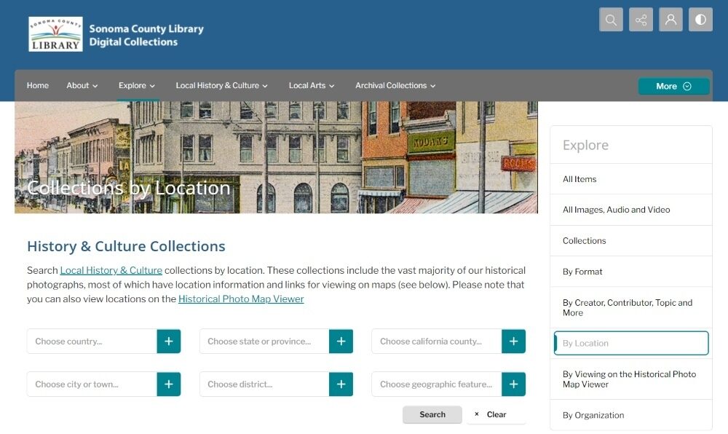Image resolution: width=728 pixels, height=434 pixels.
Task: Open the Historical Photo Map Viewer link
Action: [241, 299]
